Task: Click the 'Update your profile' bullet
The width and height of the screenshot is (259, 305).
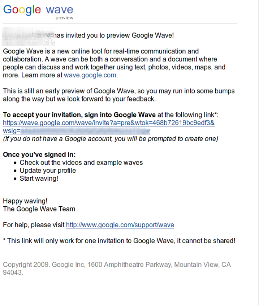Action: point(48,170)
